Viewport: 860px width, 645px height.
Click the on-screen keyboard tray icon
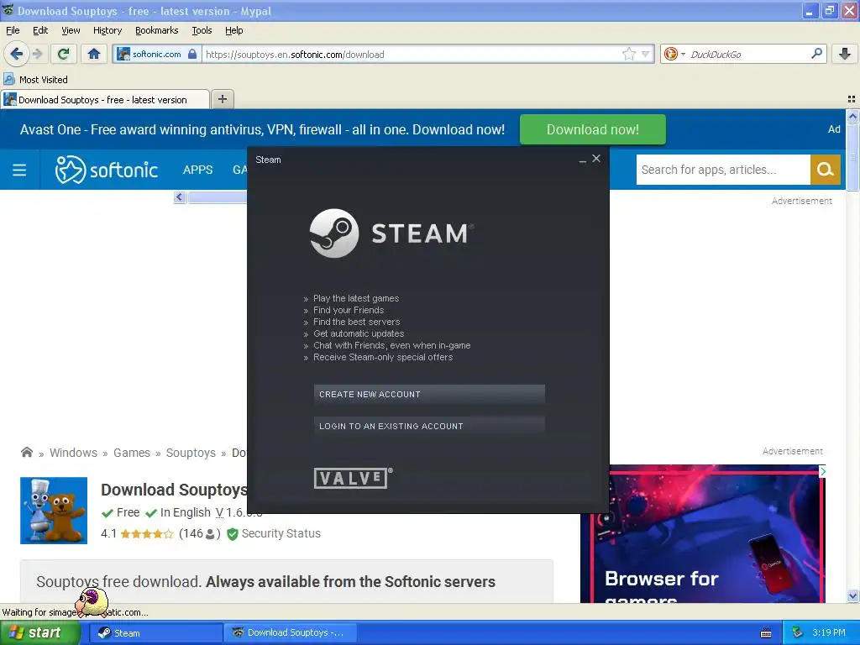pyautogui.click(x=766, y=633)
